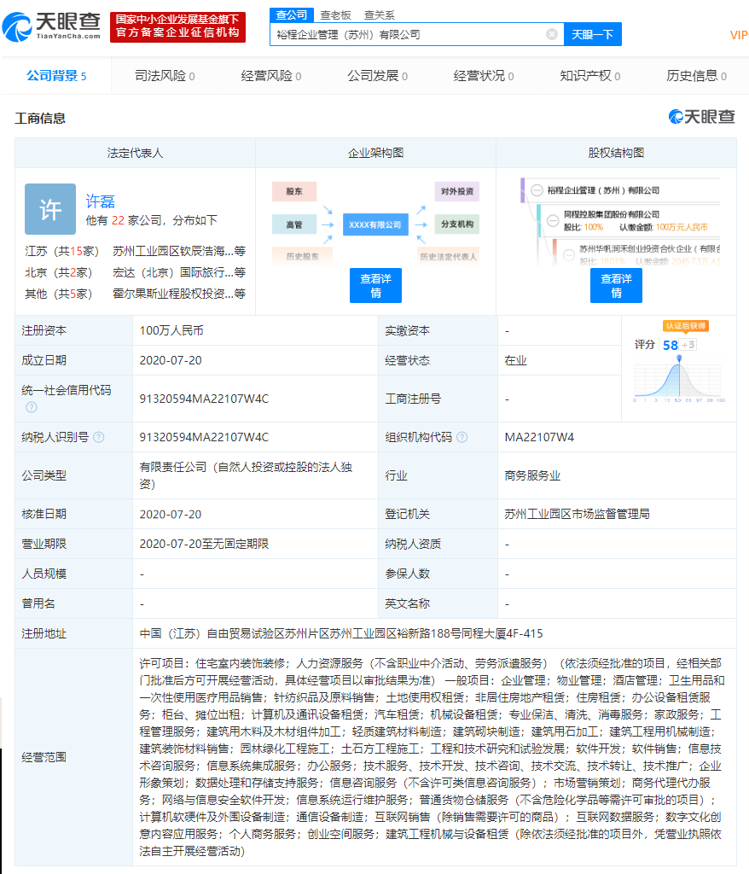Click help icon beside 组织机构代码
The image size is (749, 874).
462,437
